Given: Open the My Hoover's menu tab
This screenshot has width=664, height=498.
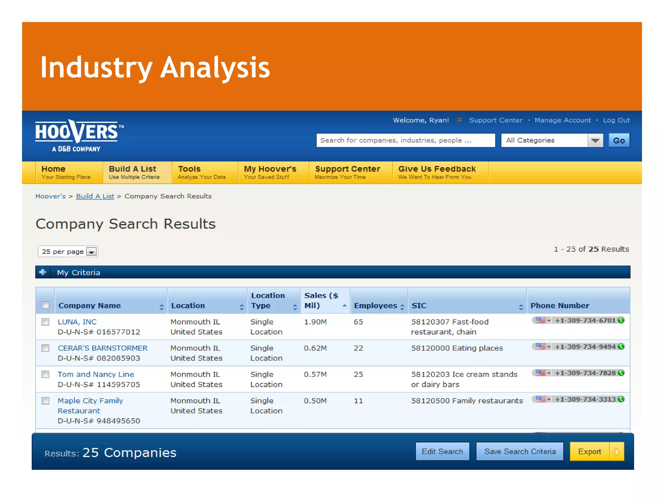Looking at the screenshot, I should pos(274,172).
